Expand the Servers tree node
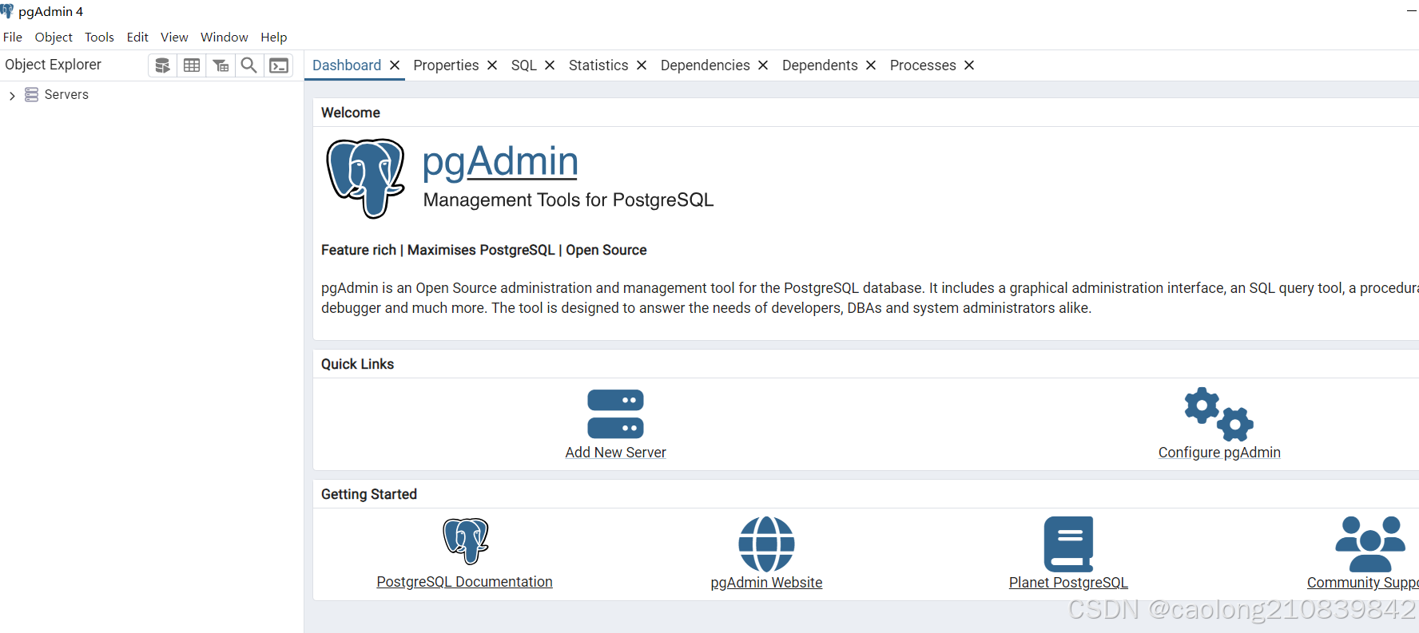The image size is (1419, 633). tap(12, 96)
